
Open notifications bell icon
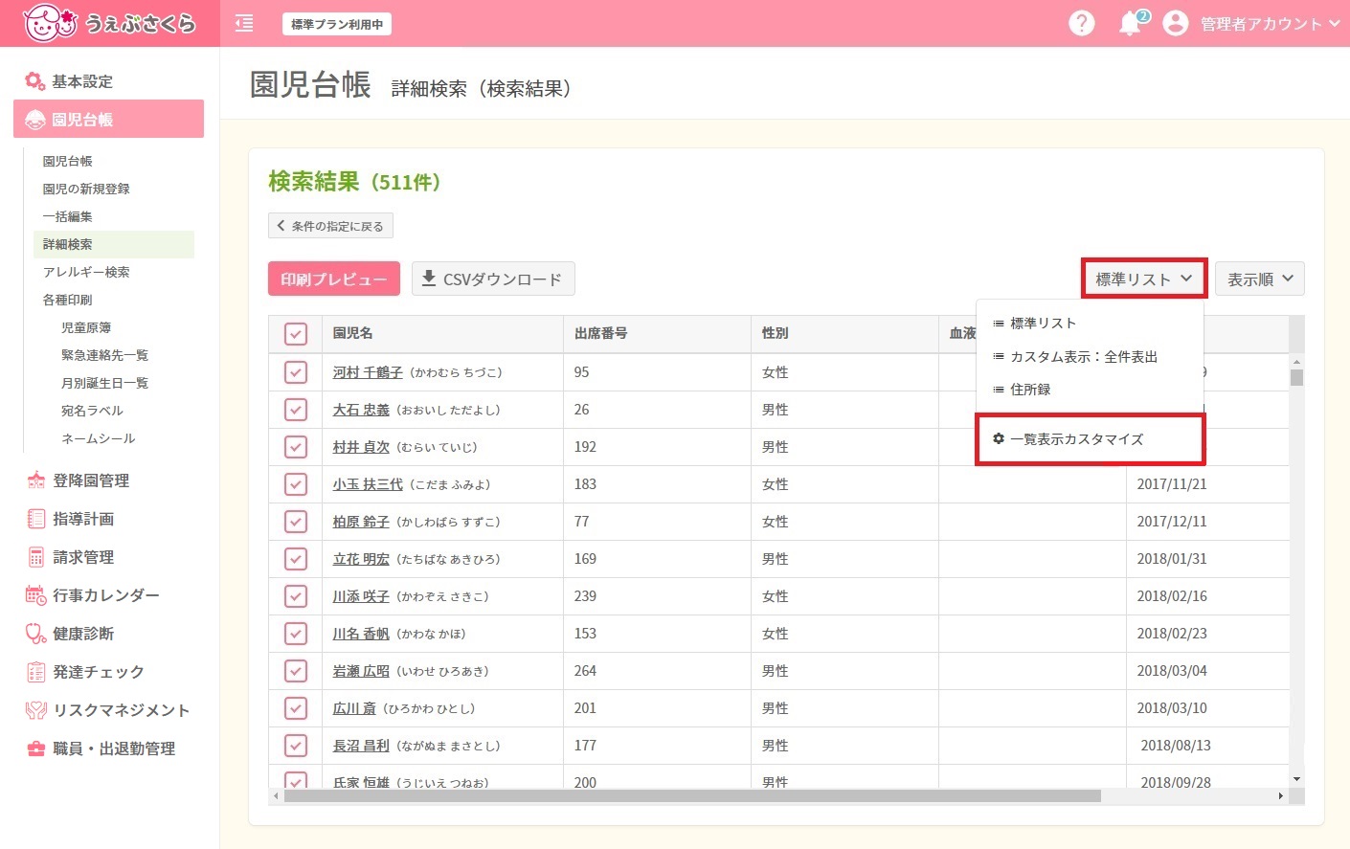tap(1131, 23)
